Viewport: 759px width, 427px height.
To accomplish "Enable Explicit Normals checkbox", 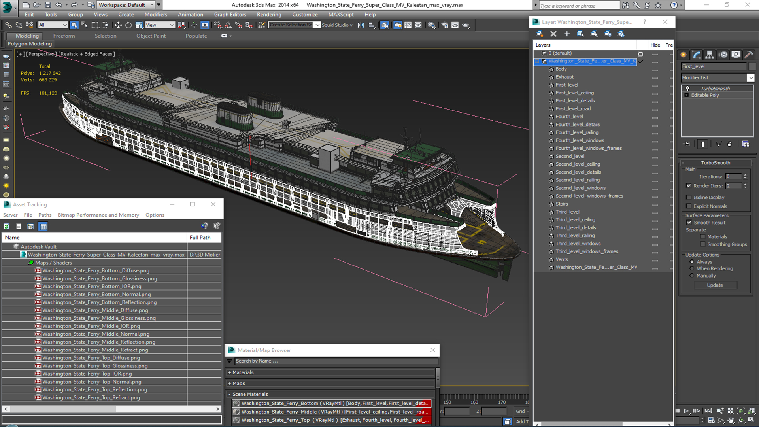I will click(x=689, y=206).
